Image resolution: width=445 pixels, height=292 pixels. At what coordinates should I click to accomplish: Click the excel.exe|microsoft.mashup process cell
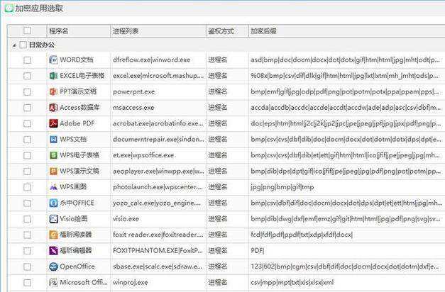[158, 76]
